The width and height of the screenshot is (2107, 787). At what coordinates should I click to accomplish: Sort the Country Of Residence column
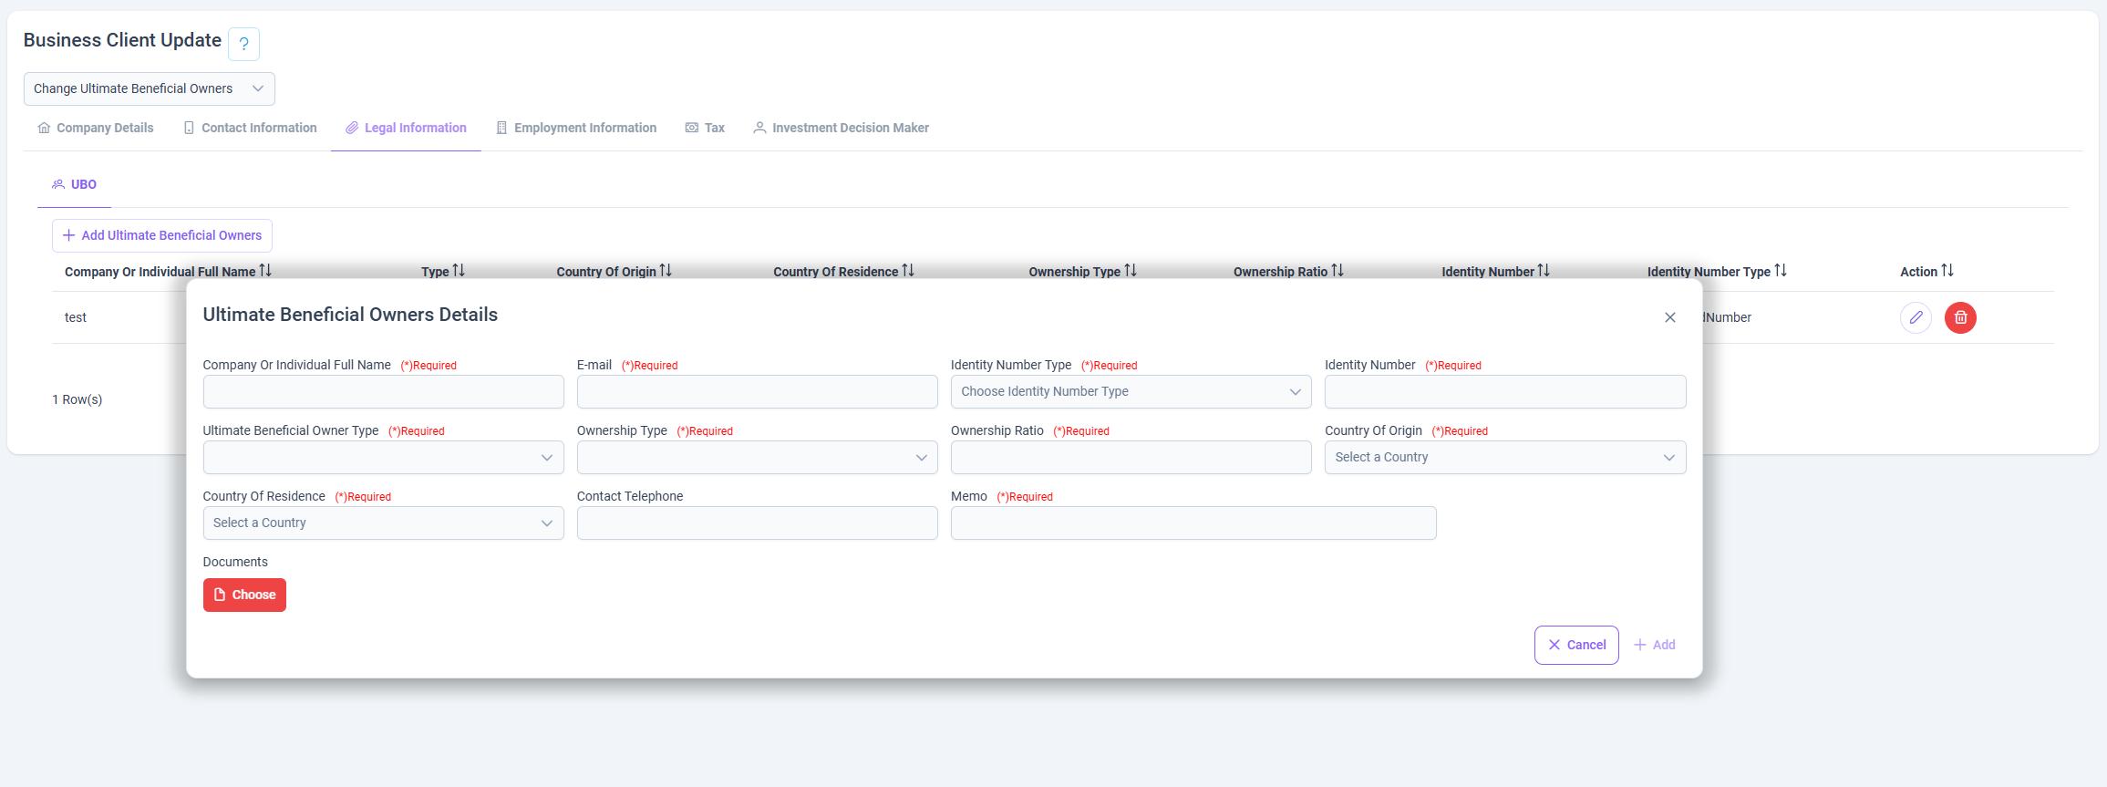pos(908,271)
